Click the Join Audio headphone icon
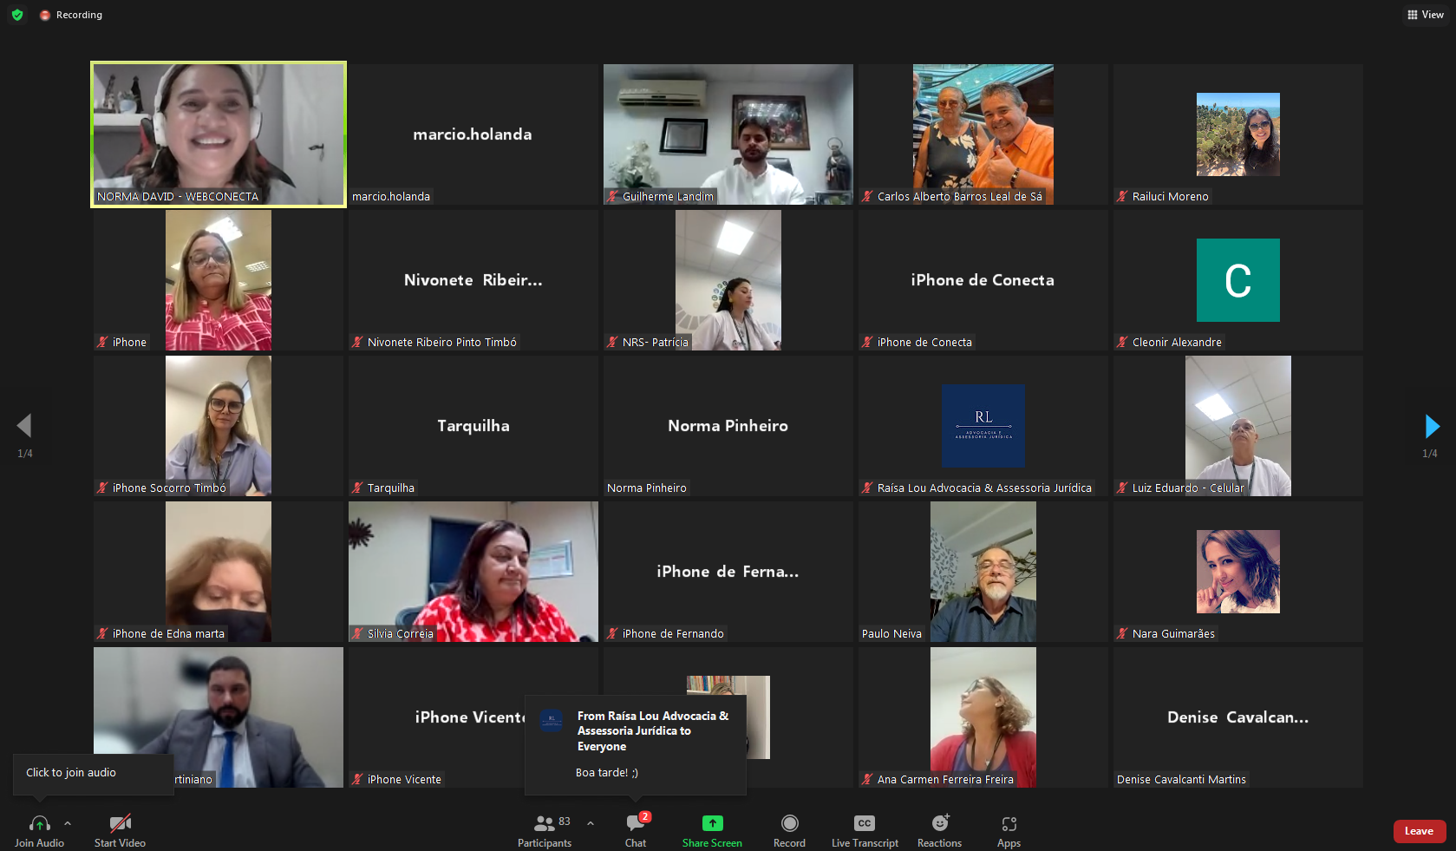The image size is (1456, 851). (x=39, y=823)
